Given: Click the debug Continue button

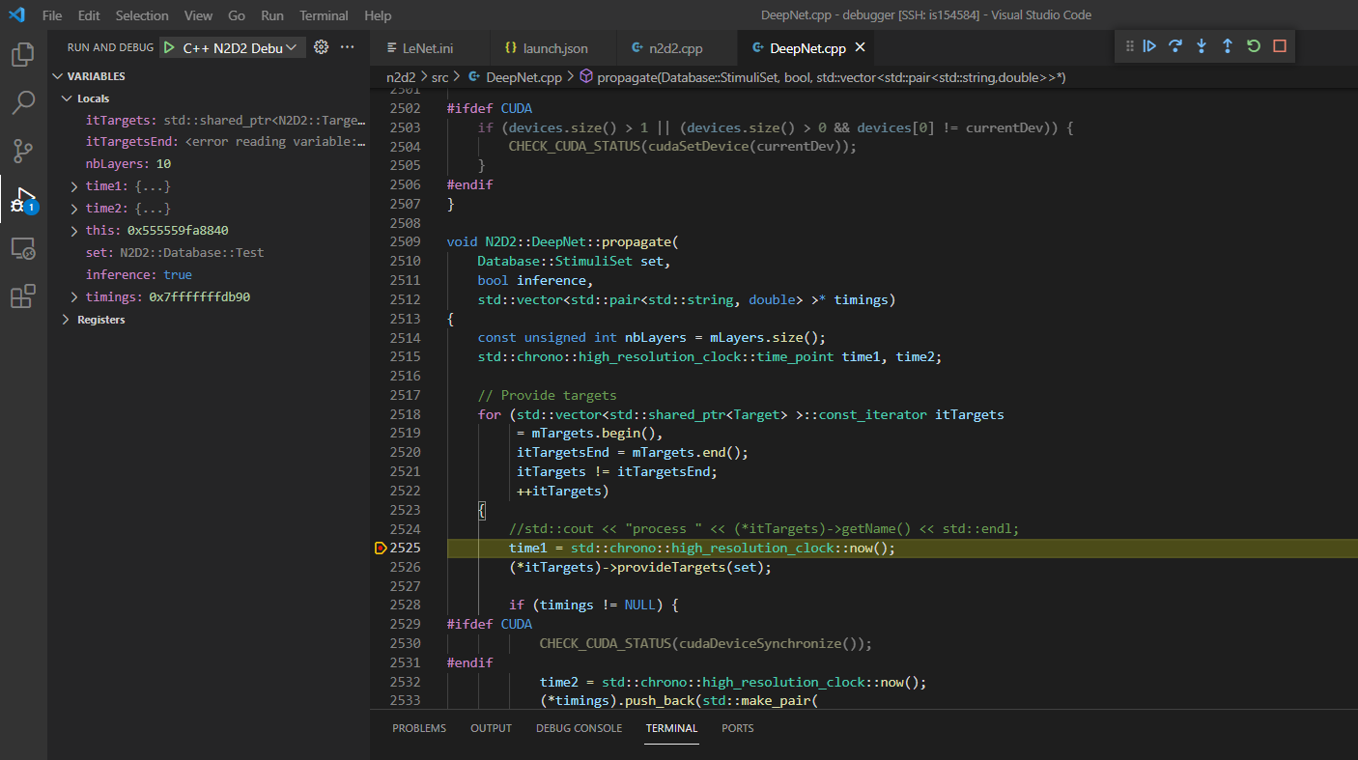Looking at the screenshot, I should [x=1149, y=46].
